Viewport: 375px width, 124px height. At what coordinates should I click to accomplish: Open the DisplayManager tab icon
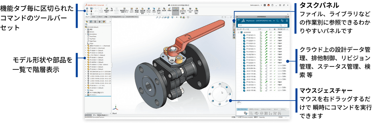click(104, 21)
